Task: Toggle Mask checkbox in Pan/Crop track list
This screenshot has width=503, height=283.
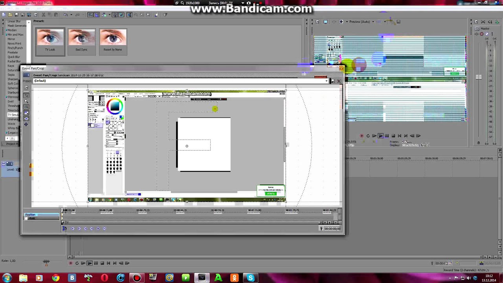Action: [26, 218]
